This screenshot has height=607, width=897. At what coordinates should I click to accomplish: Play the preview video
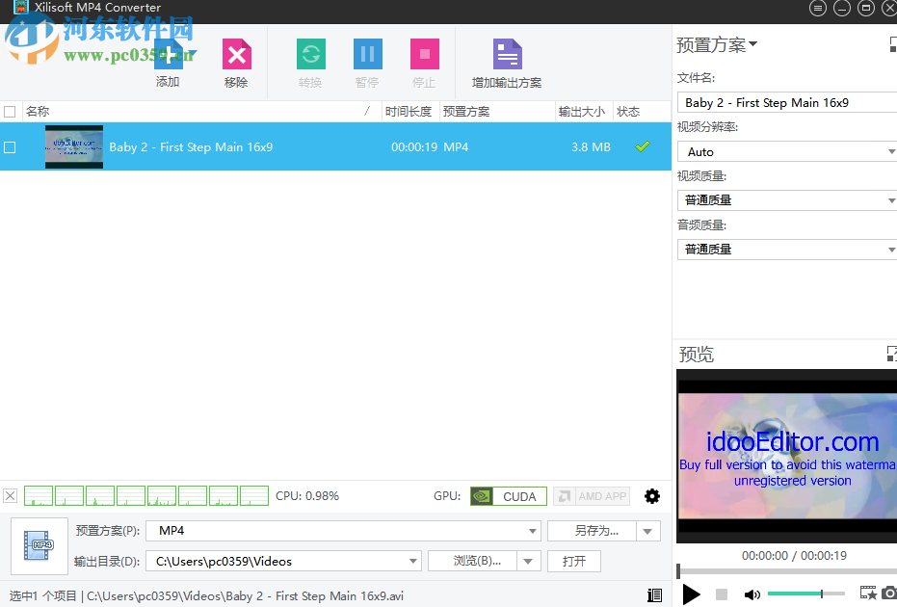tap(692, 594)
